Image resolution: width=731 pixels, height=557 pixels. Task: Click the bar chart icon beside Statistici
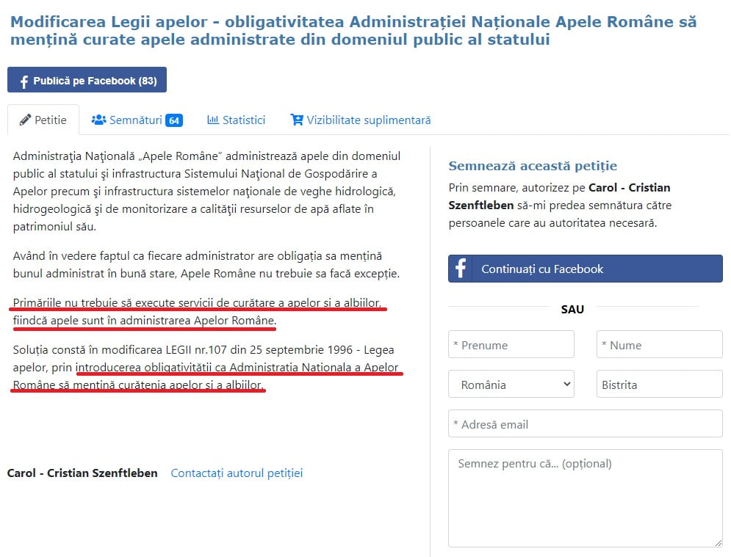click(x=213, y=120)
